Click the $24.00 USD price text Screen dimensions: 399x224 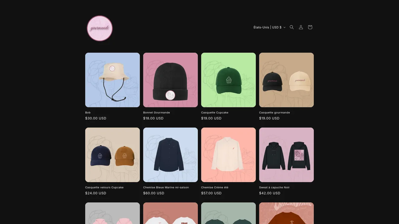[96, 193]
